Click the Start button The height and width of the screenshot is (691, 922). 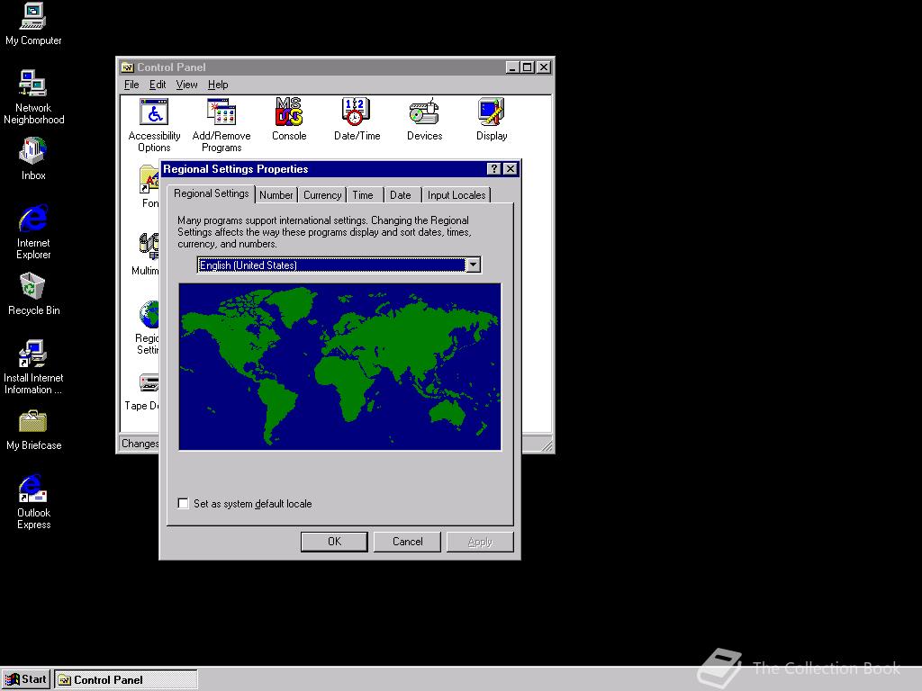(25, 678)
